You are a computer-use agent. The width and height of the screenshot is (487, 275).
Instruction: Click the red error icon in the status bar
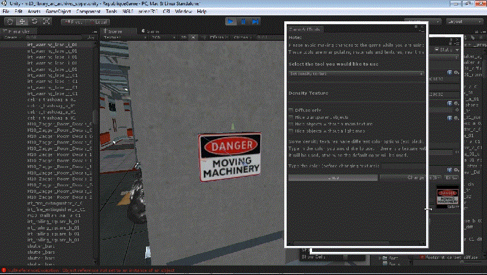coord(4,270)
